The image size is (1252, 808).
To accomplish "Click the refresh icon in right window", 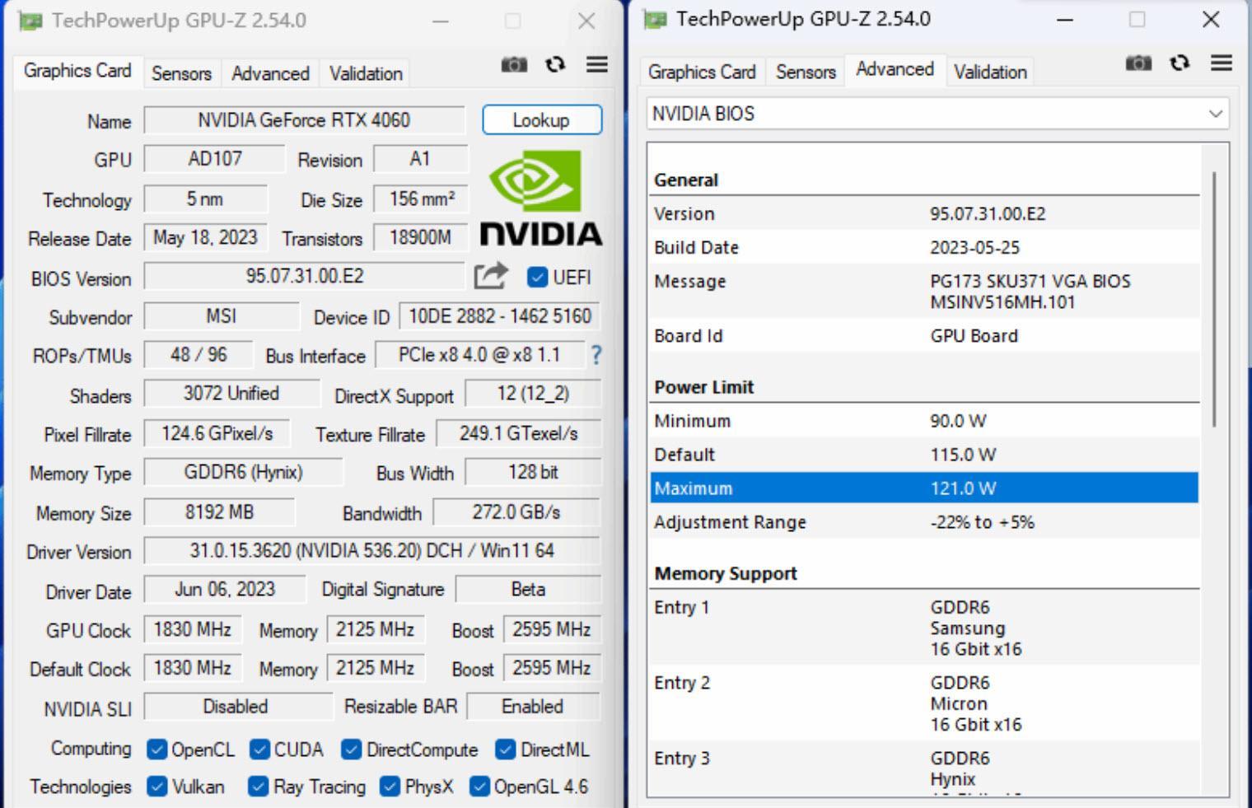I will [x=1180, y=63].
